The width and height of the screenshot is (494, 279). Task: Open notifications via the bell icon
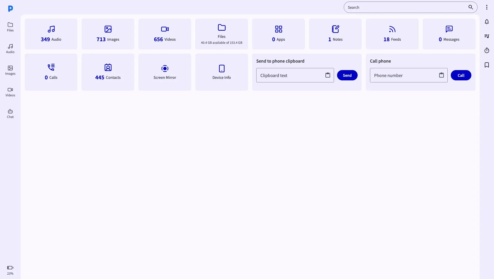click(x=487, y=22)
